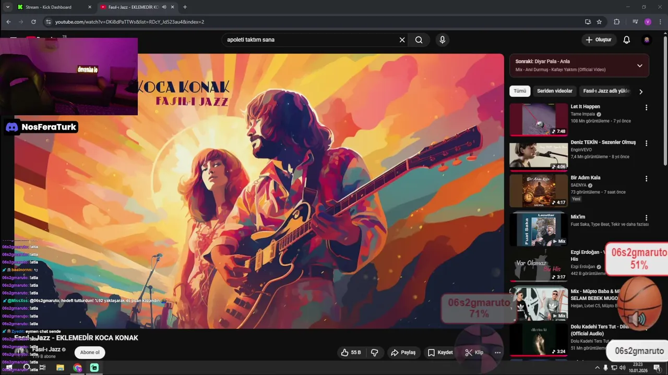Click the Kick app icon in taskbar
The width and height of the screenshot is (668, 375).
click(94, 368)
